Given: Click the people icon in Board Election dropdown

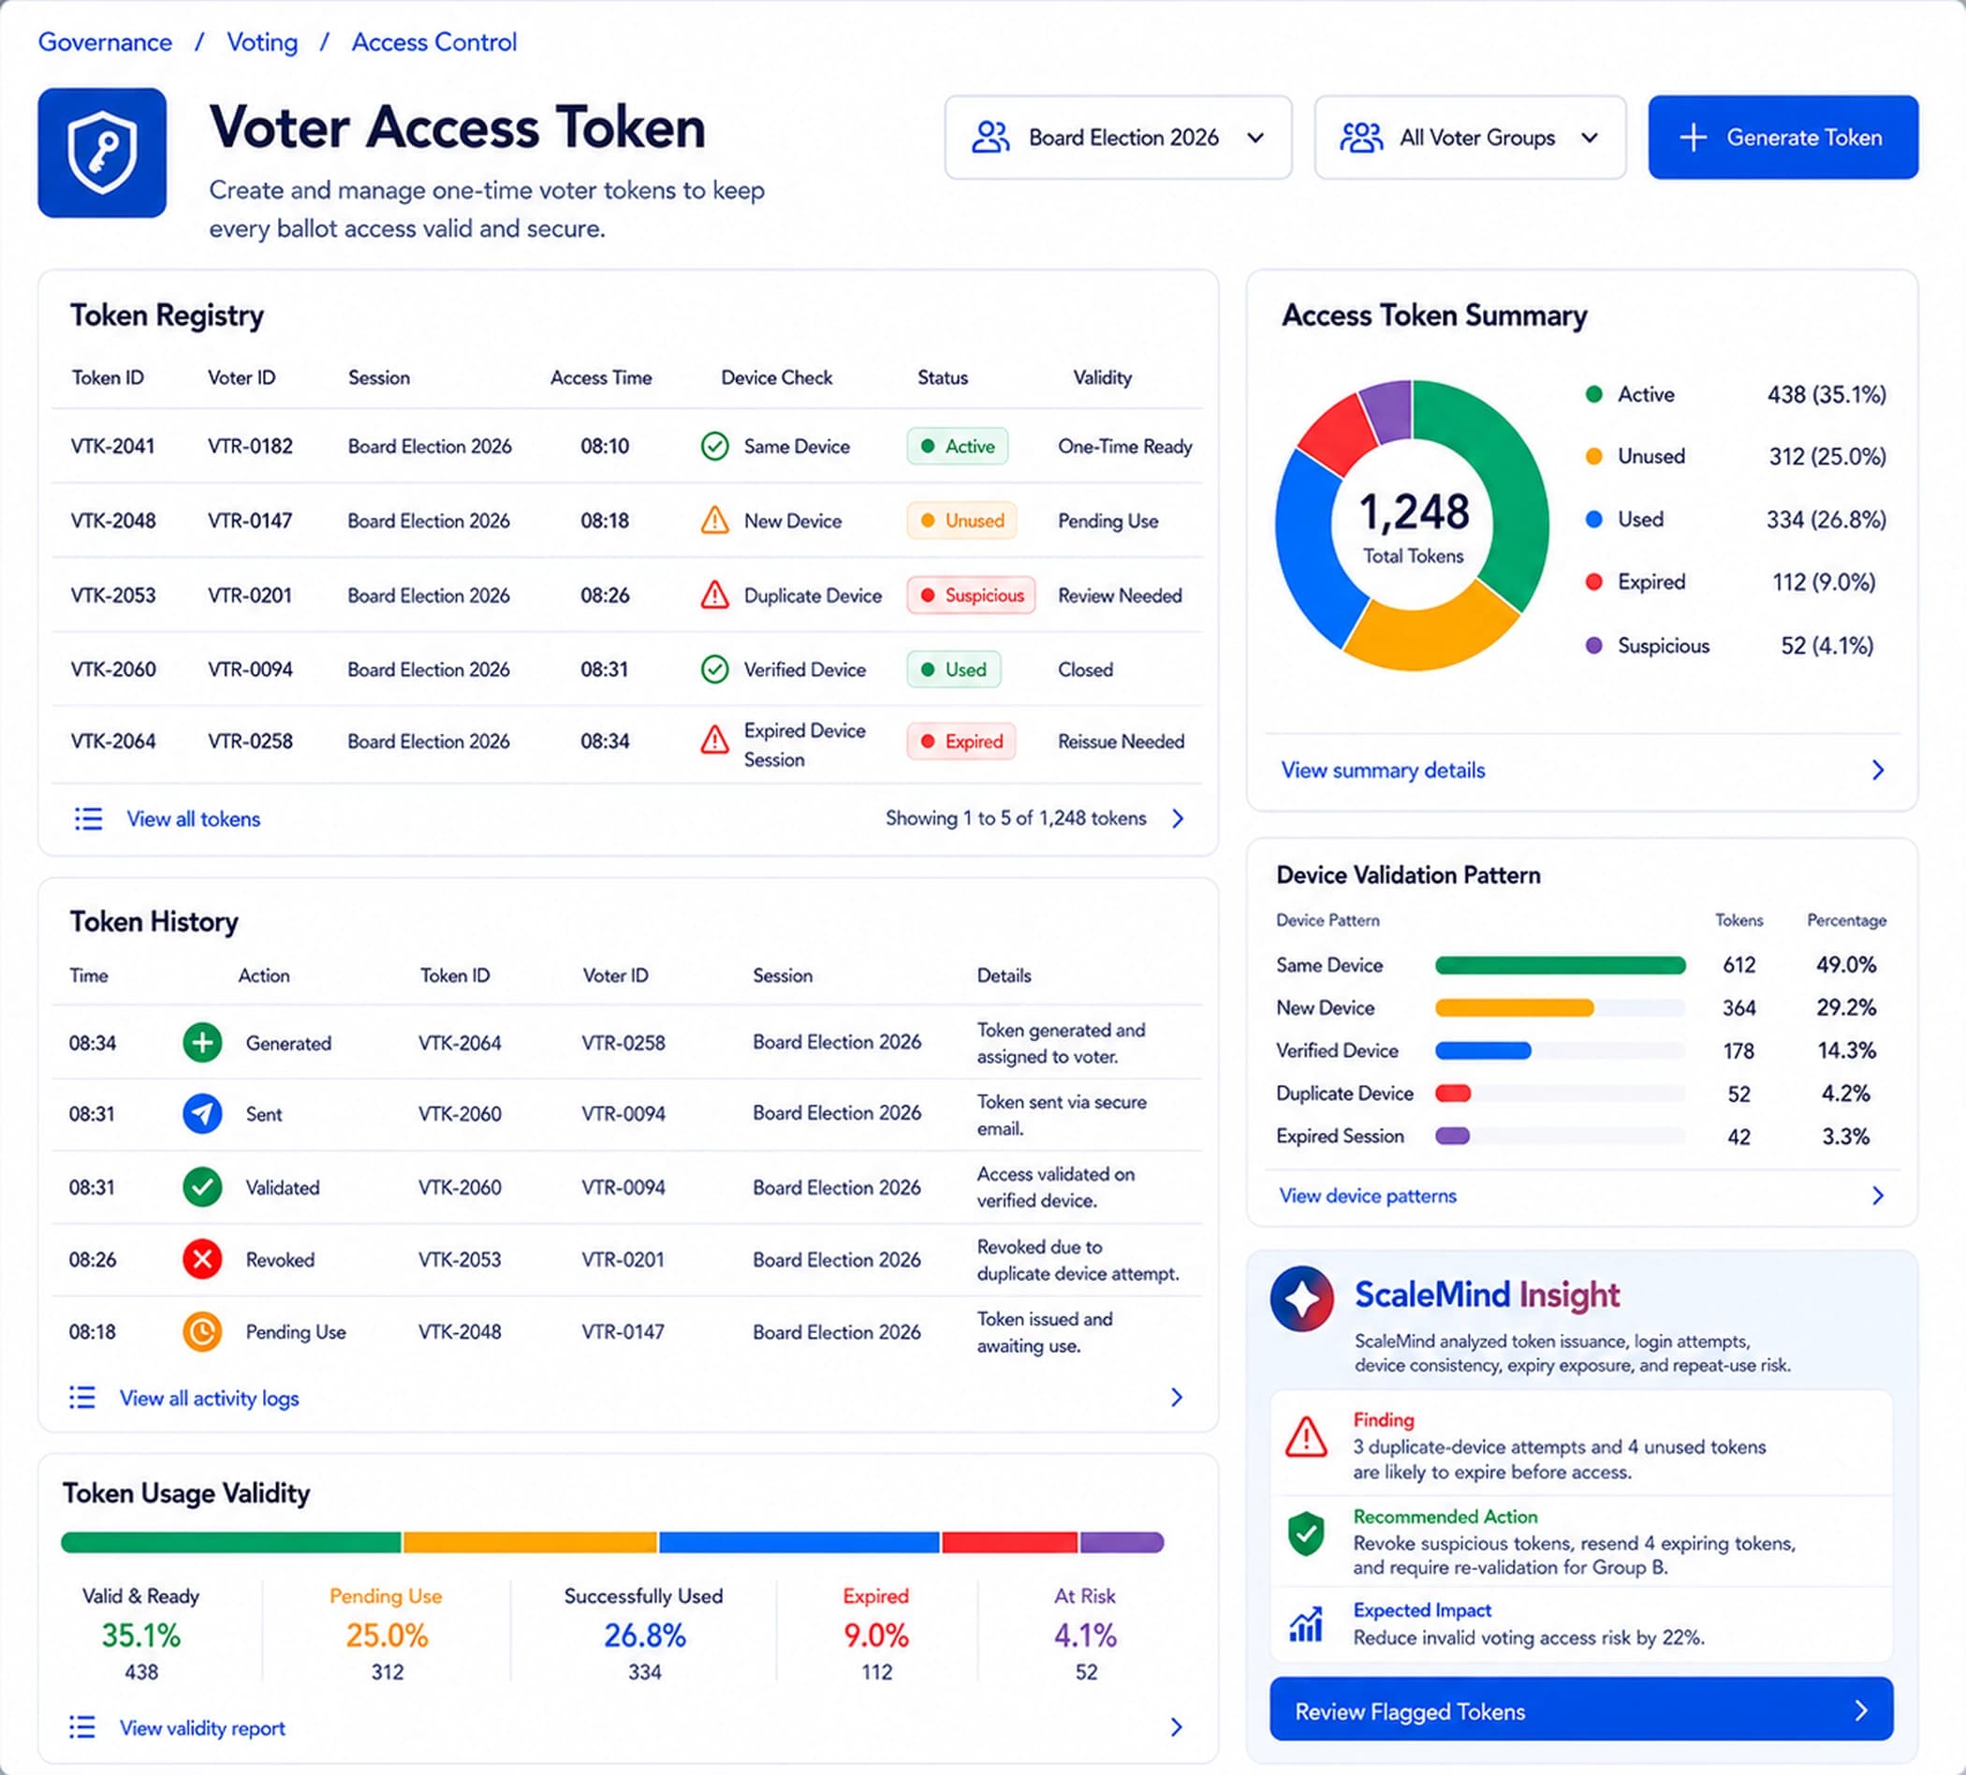Looking at the screenshot, I should click(x=990, y=138).
